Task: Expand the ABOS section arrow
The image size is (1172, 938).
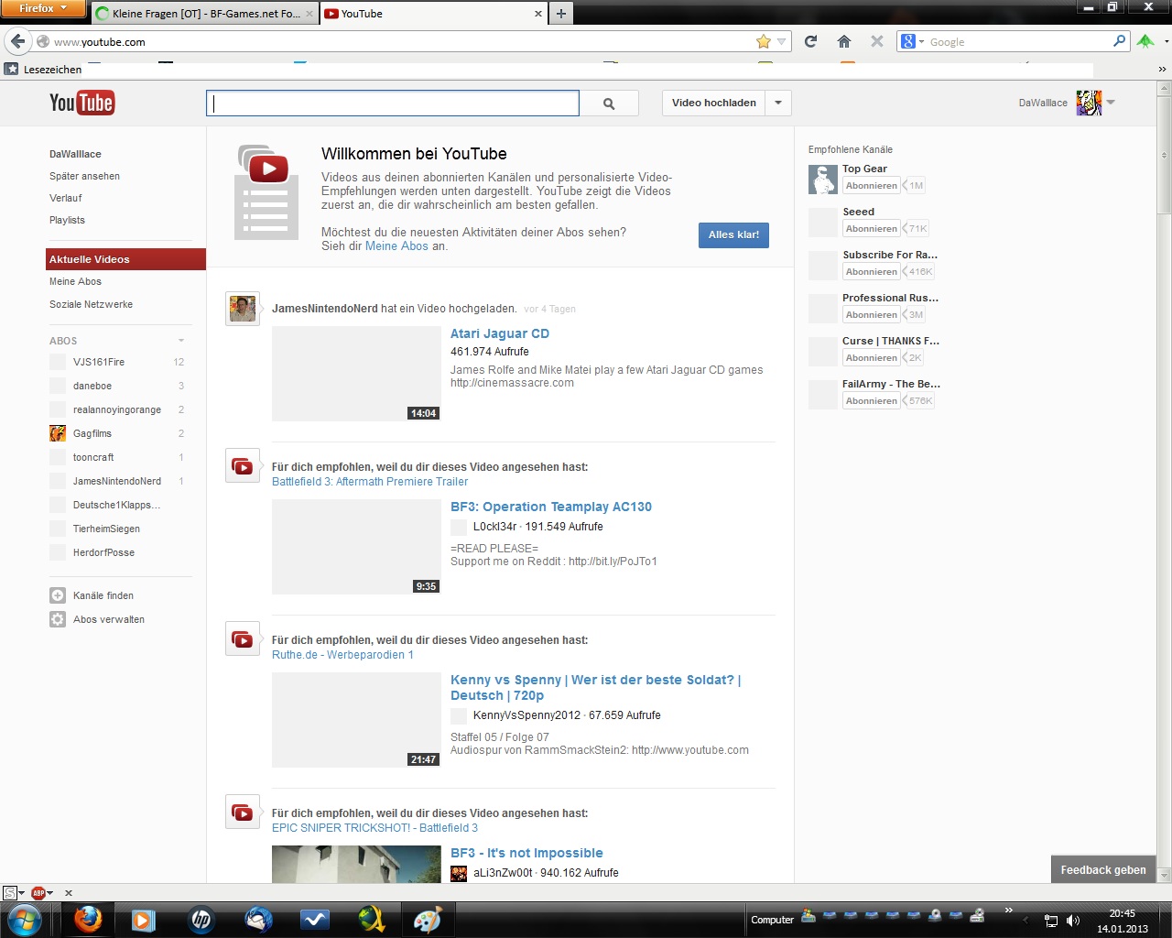Action: pyautogui.click(x=181, y=341)
